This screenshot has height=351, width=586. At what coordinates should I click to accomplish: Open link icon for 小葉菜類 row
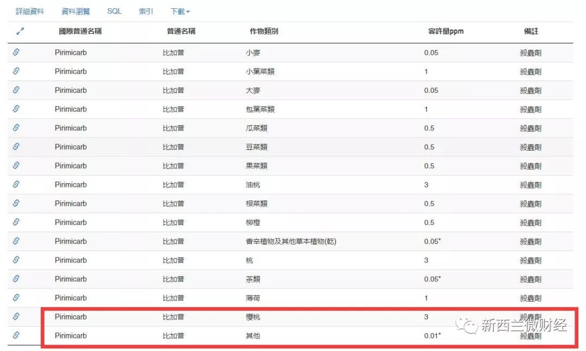(16, 71)
